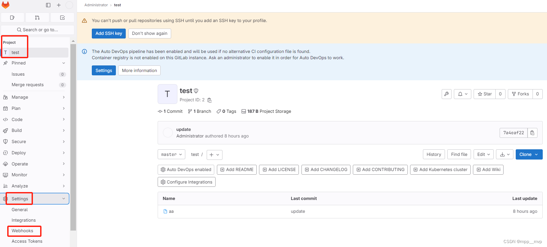Viewport: 547px width, 247px height.
Task: Open the 0 Tags link
Action: [x=226, y=111]
